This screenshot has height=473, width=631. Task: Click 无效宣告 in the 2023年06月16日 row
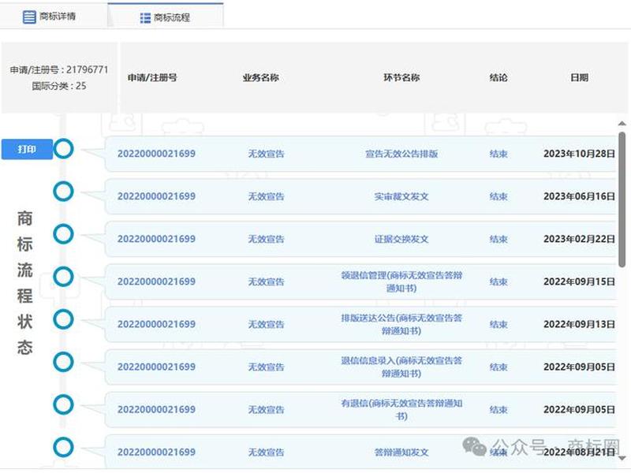coord(266,196)
